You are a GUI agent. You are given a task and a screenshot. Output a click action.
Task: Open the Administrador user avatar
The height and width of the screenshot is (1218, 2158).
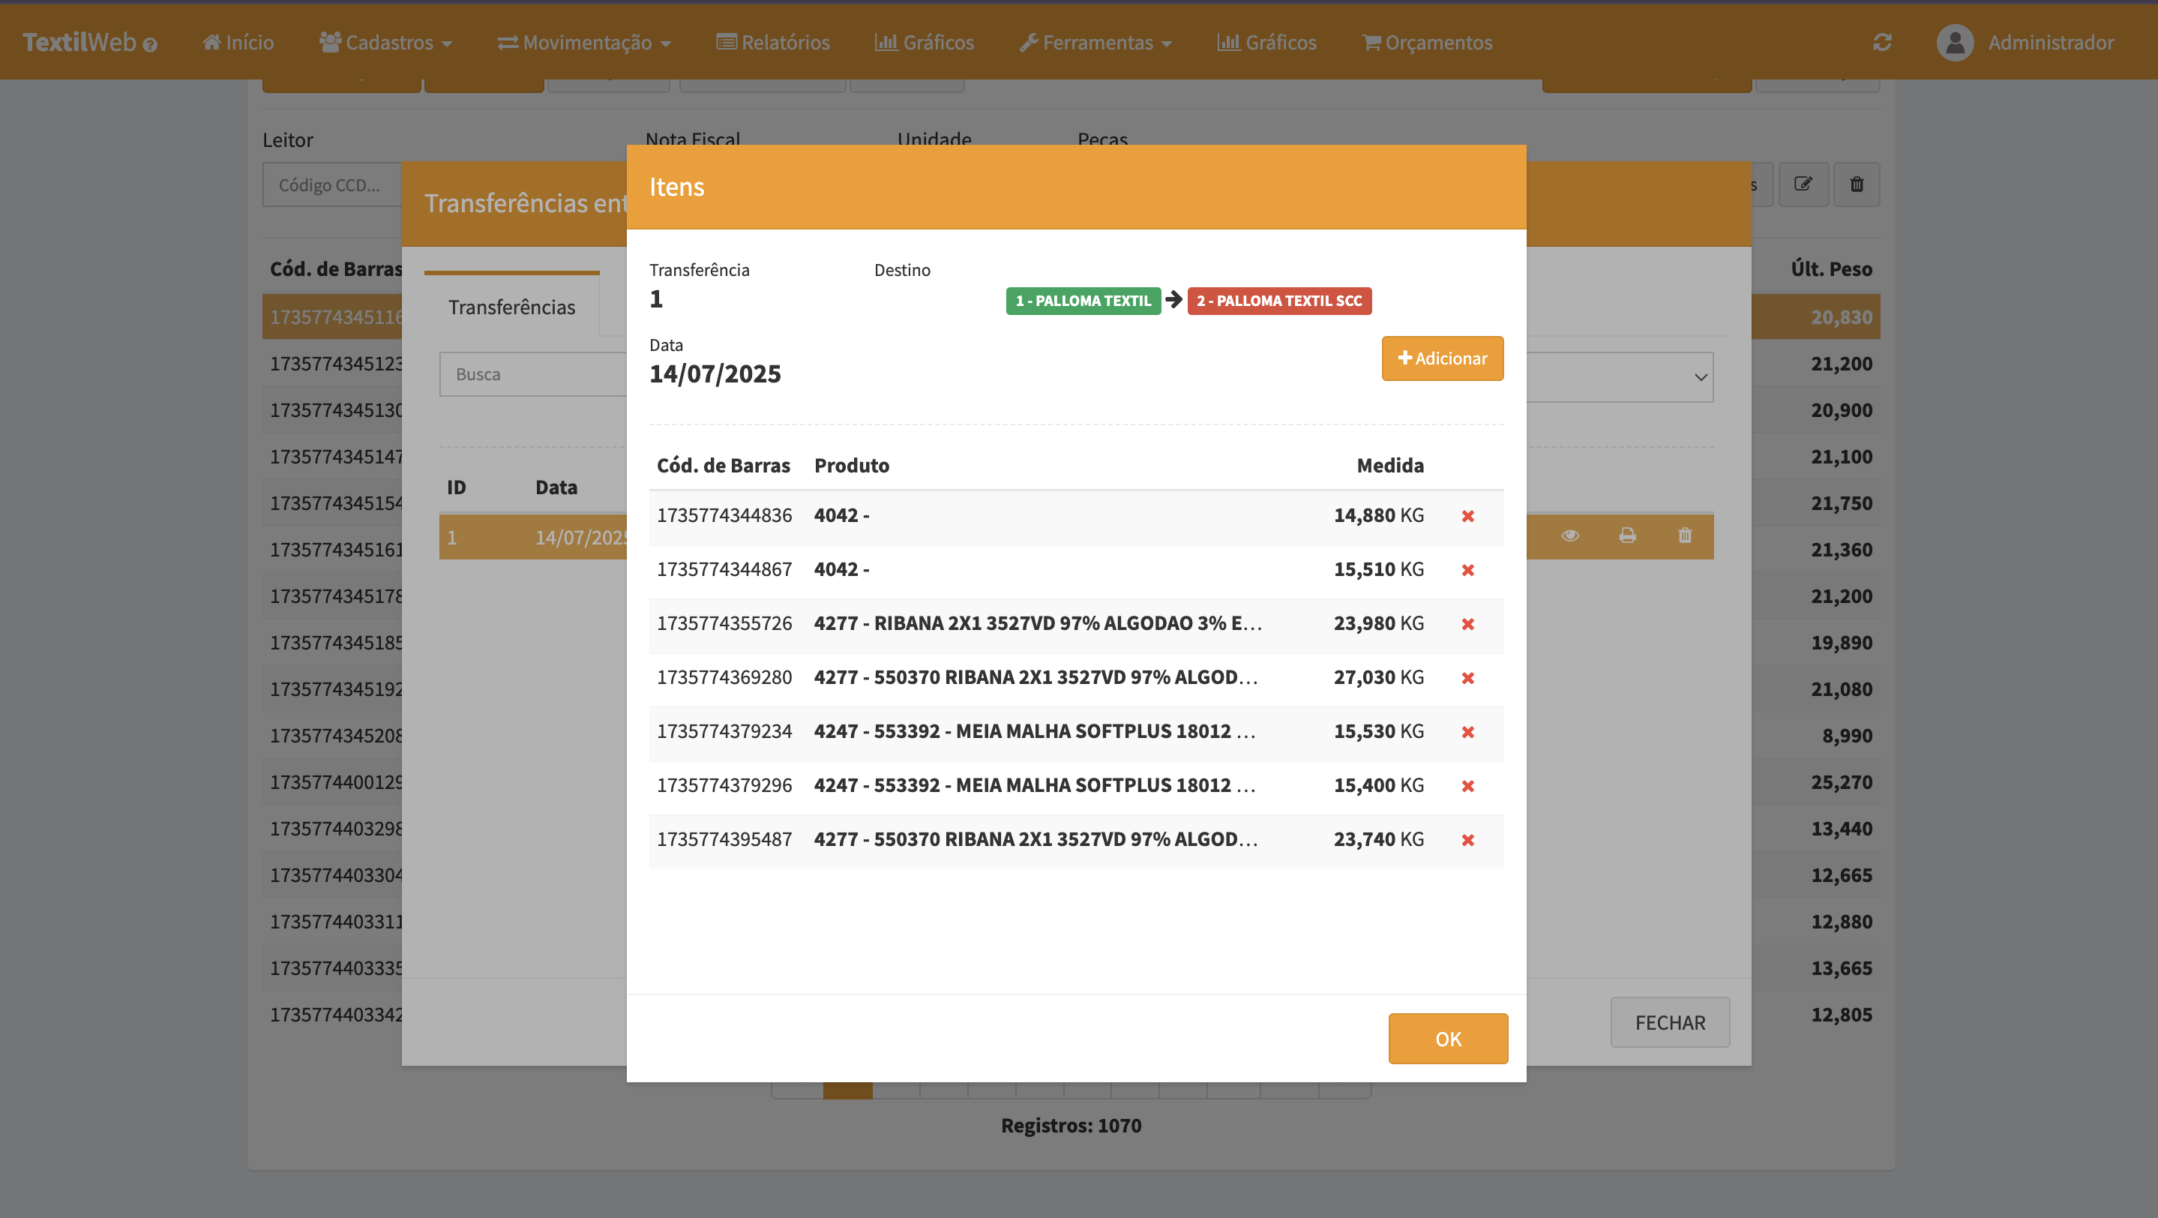1955,42
